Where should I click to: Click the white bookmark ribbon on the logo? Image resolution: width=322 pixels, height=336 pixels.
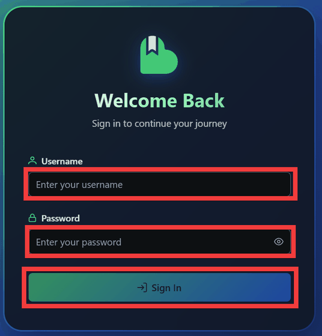click(x=153, y=45)
